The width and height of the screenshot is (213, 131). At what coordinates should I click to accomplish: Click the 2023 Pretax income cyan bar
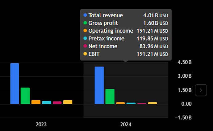point(47,102)
